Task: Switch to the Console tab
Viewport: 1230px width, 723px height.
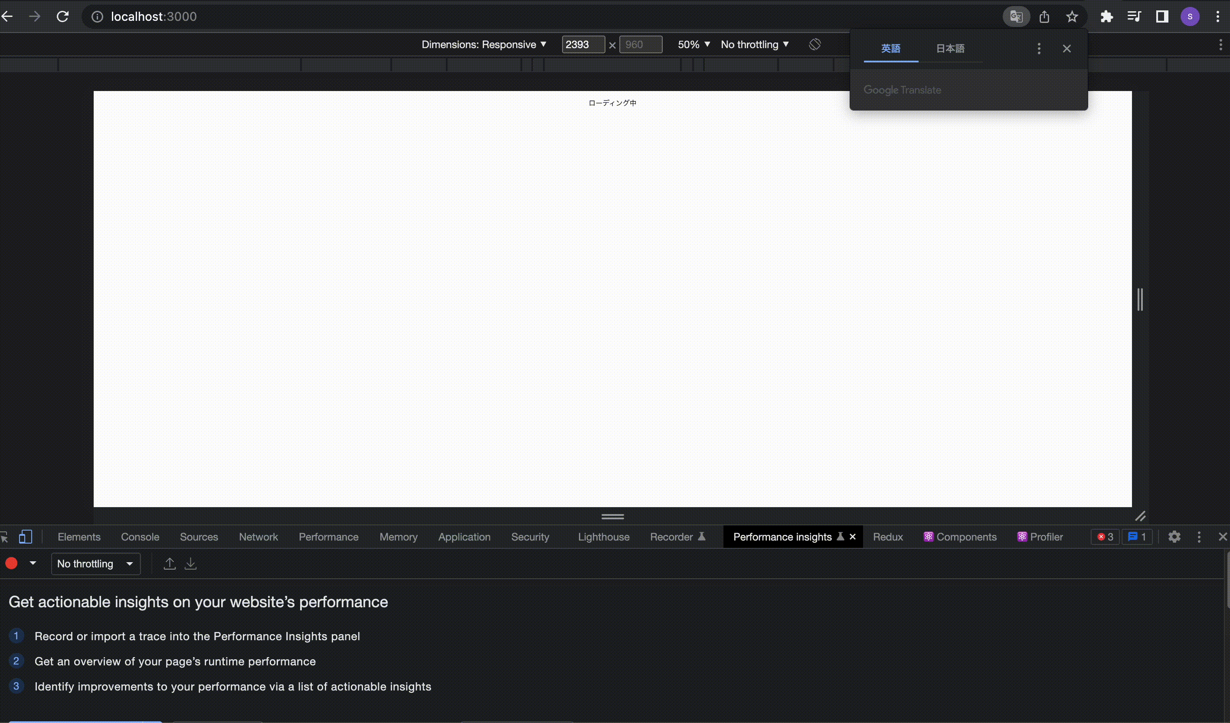Action: (140, 537)
